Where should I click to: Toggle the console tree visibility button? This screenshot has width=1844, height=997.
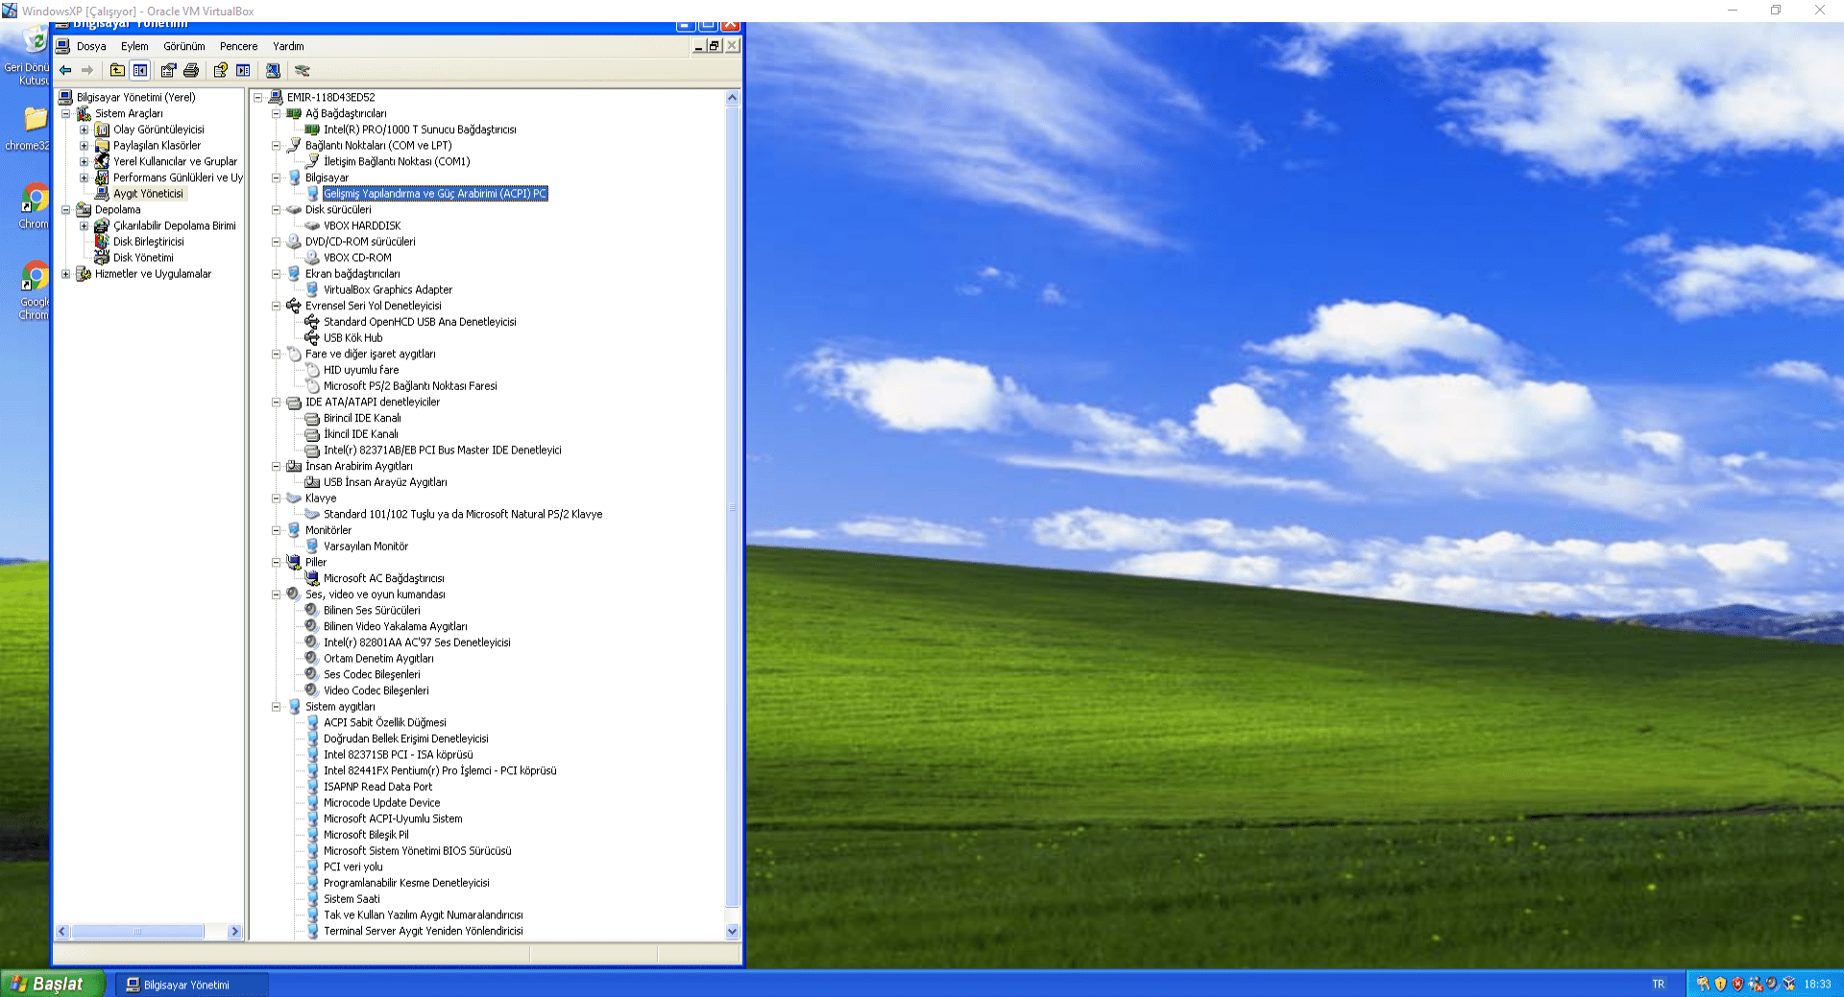tap(139, 70)
